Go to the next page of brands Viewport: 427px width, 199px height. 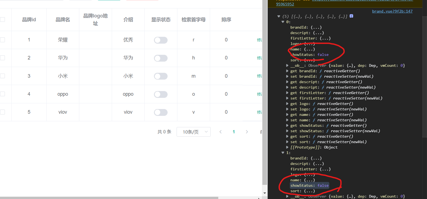pos(247,132)
